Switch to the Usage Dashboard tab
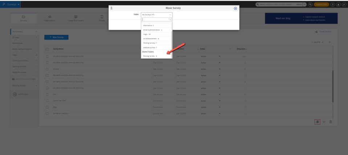 pyautogui.click(x=76, y=19)
